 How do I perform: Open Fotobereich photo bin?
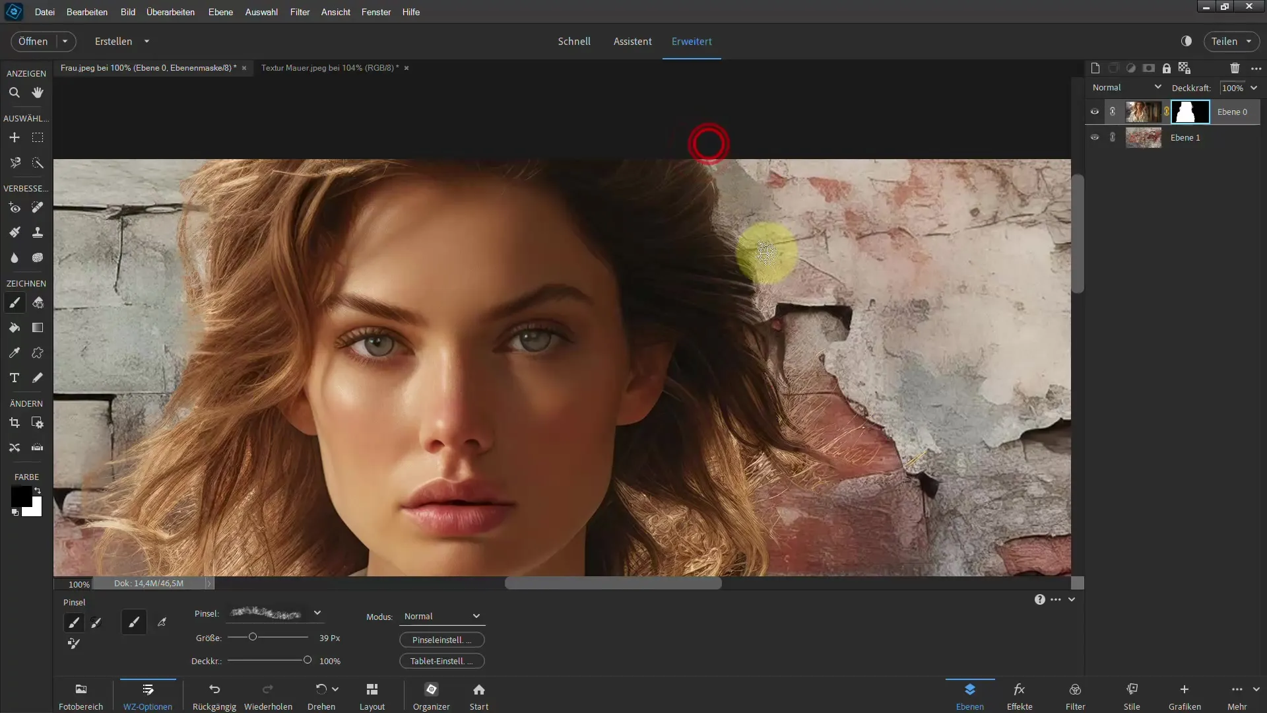pyautogui.click(x=81, y=696)
